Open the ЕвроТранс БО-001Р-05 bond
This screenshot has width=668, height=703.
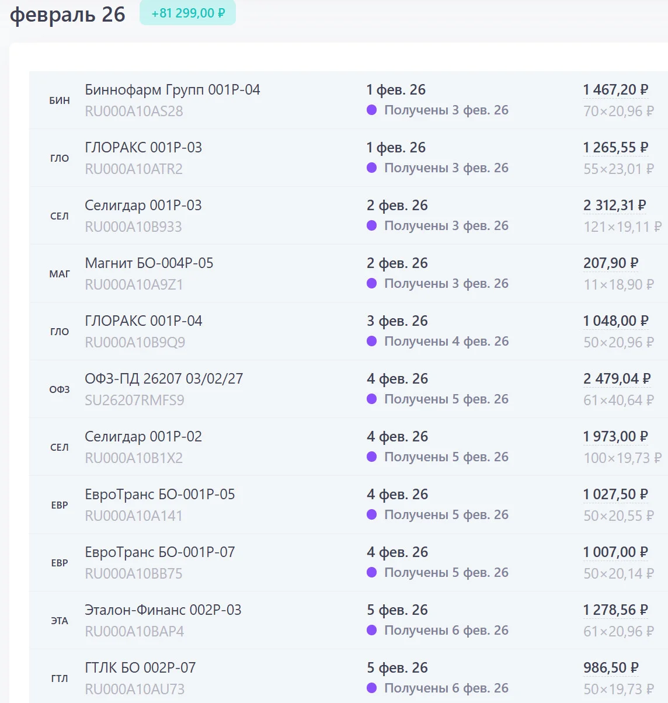(x=159, y=495)
